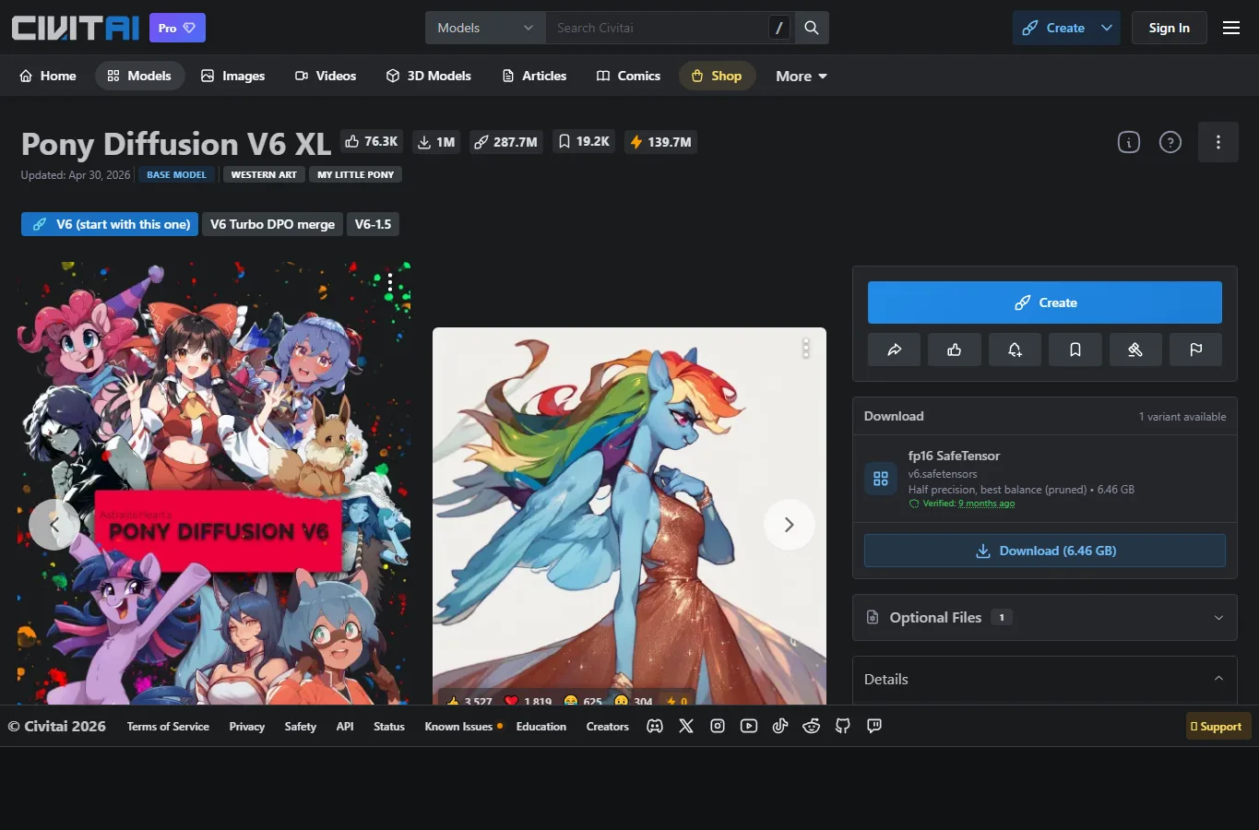Open the TikTok footer icon
The width and height of the screenshot is (1259, 830).
pyautogui.click(x=780, y=726)
